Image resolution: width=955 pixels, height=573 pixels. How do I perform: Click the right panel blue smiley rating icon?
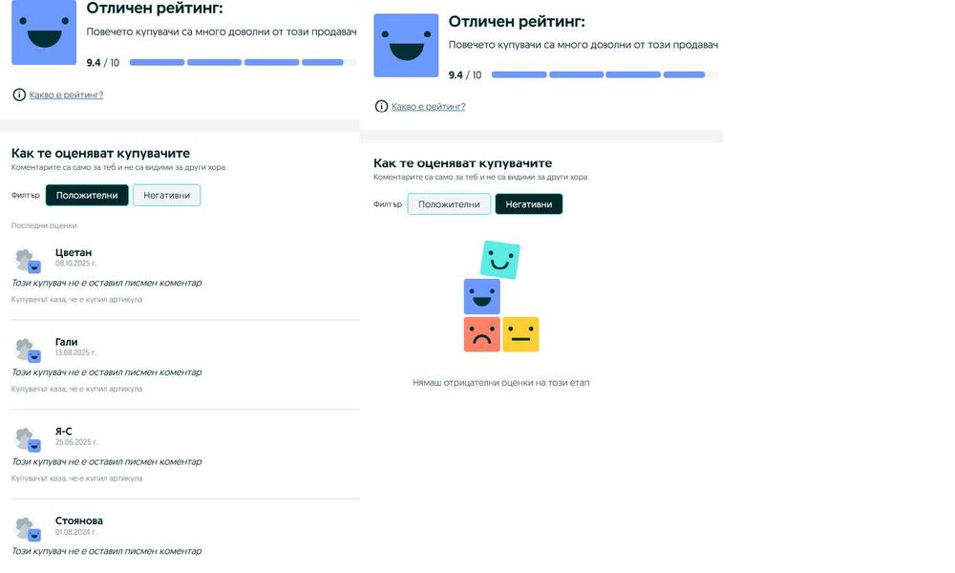click(406, 45)
